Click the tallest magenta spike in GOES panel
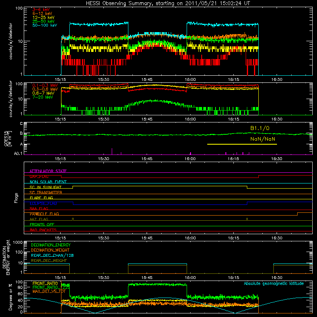 [x=112, y=151]
